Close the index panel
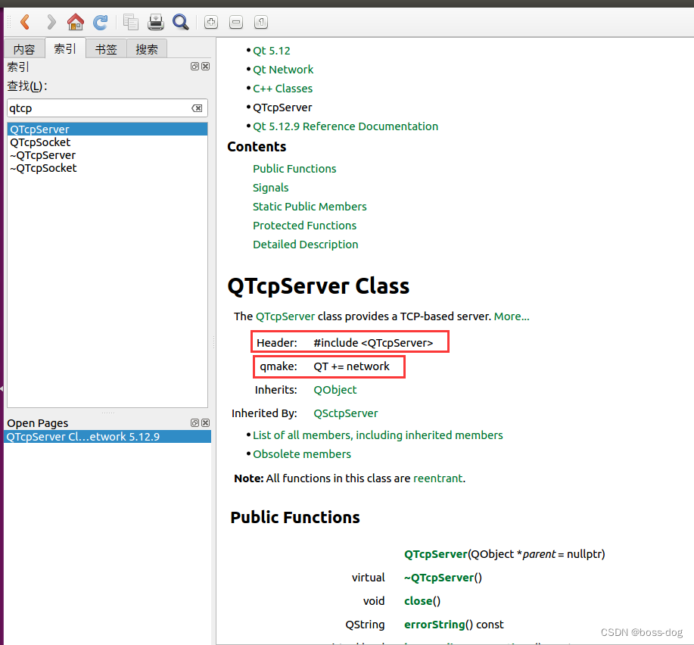The image size is (694, 645). (x=205, y=66)
